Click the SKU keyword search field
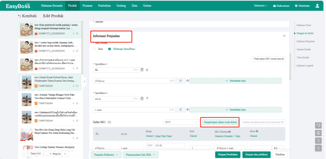 (263, 122)
